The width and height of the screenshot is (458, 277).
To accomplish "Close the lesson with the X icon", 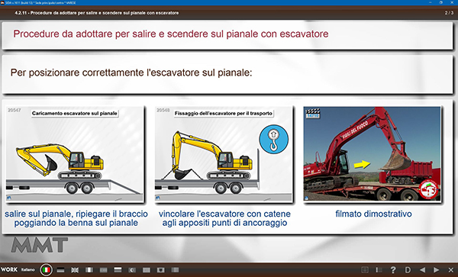I will pos(450,269).
